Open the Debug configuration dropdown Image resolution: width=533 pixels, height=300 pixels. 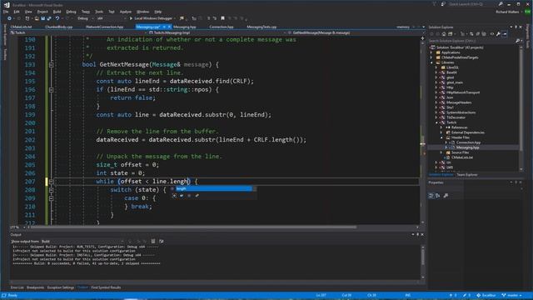85,18
